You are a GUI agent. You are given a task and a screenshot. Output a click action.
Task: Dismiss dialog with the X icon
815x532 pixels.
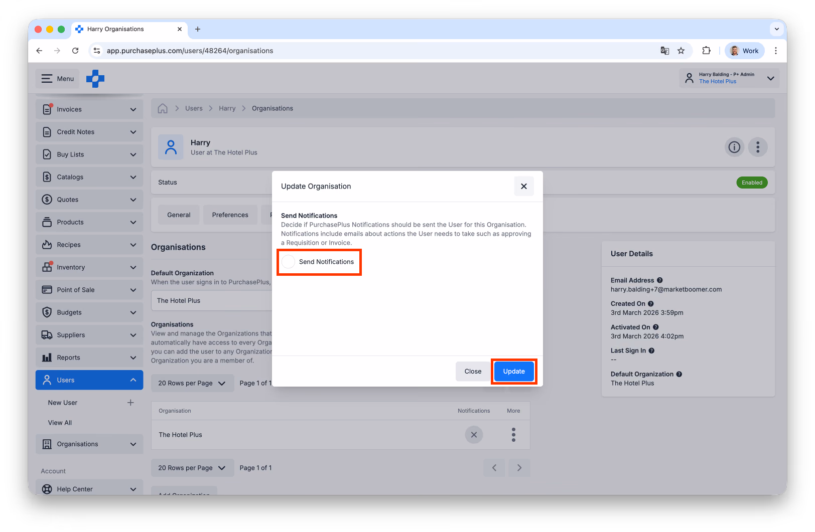point(524,187)
